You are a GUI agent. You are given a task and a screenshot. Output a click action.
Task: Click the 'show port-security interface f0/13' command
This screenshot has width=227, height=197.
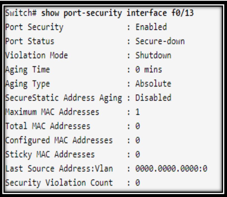click(x=117, y=13)
